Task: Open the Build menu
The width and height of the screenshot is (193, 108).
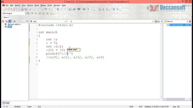Action: 37,5
